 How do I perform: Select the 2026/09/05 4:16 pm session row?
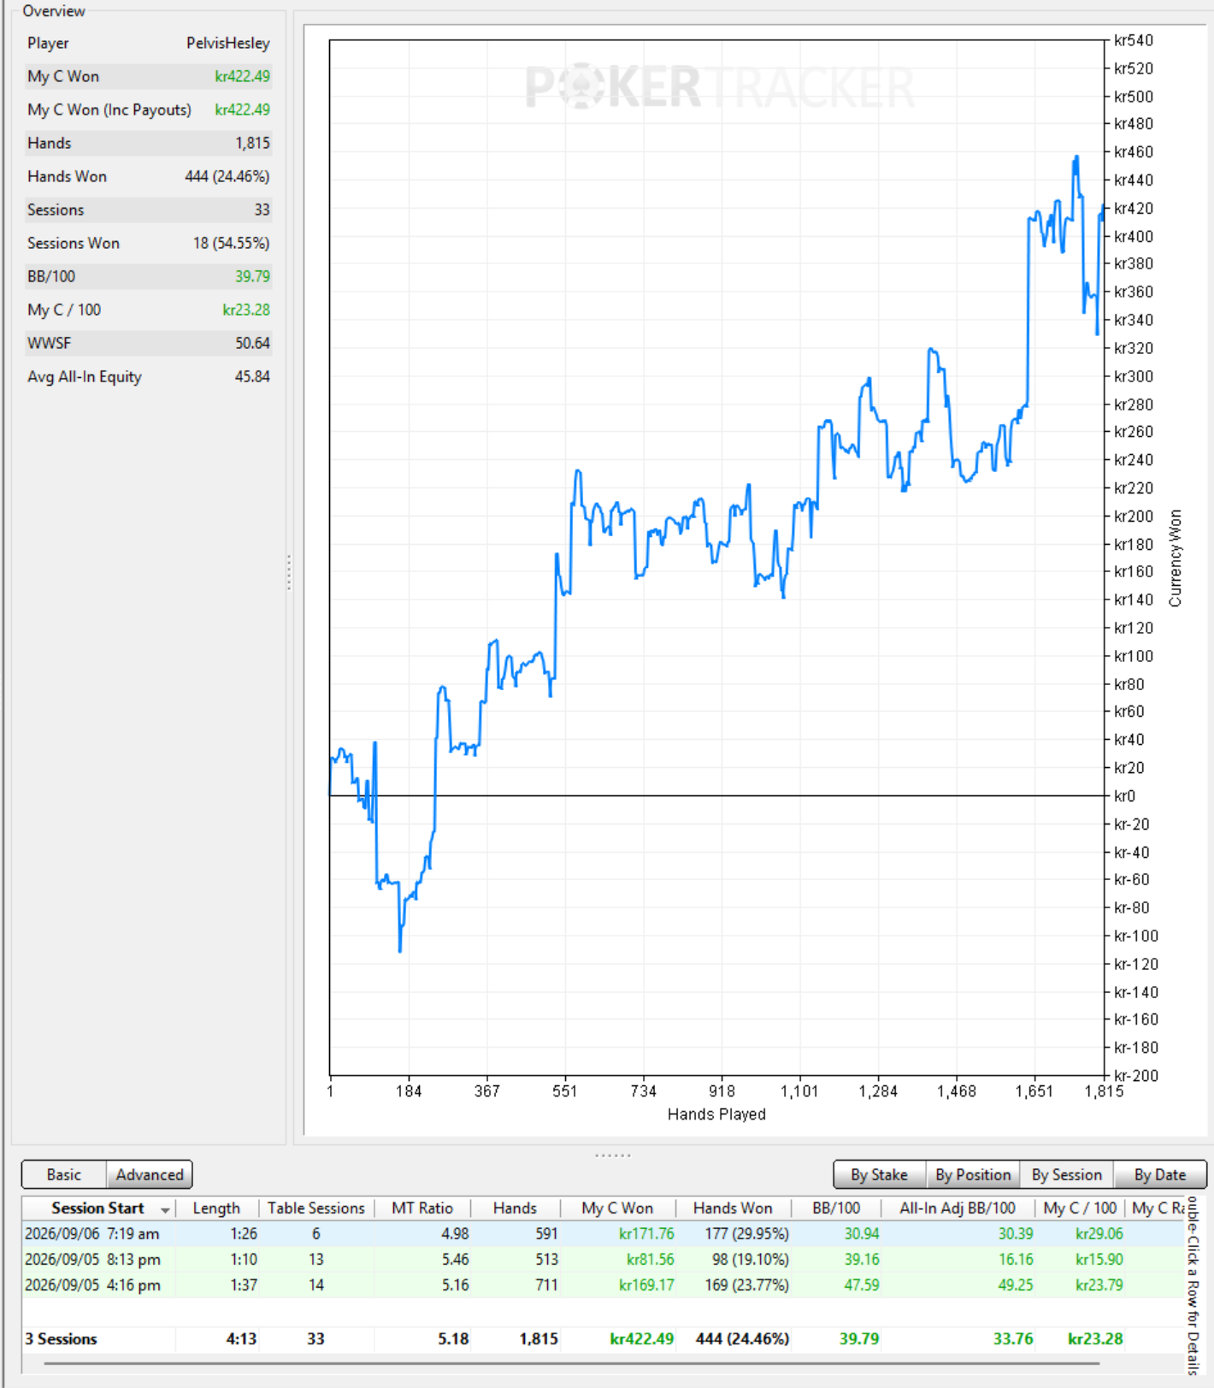click(x=603, y=1285)
